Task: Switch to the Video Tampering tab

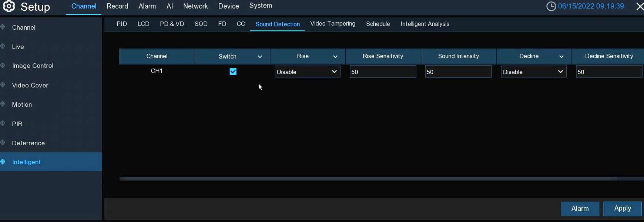Action: 333,24
